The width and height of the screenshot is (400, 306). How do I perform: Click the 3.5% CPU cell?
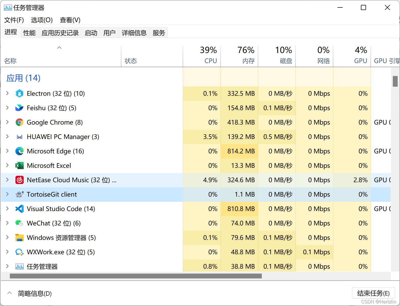coord(202,137)
